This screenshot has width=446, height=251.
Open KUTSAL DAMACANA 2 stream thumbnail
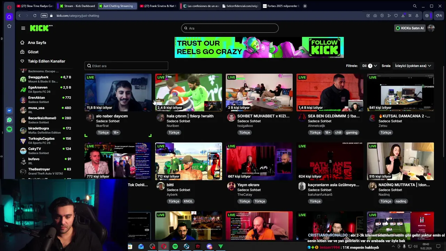pos(400,92)
